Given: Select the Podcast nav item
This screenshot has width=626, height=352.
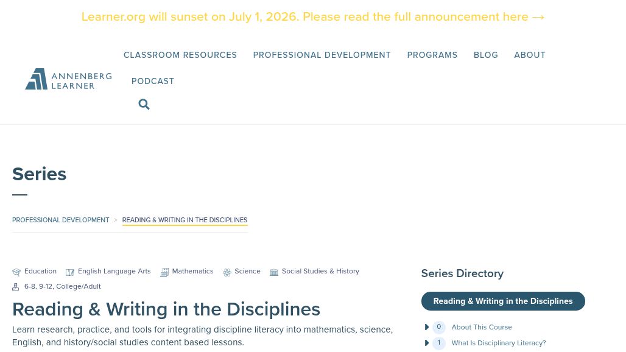Looking at the screenshot, I should pos(152,81).
